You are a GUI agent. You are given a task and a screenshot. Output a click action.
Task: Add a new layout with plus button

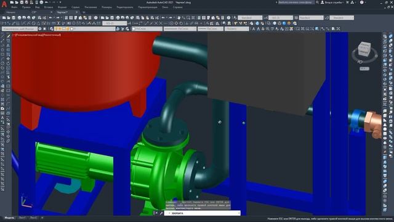pos(42,218)
